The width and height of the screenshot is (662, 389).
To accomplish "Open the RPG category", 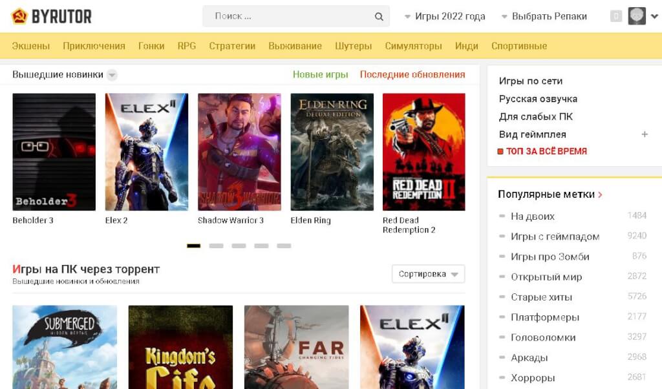I will tap(187, 46).
